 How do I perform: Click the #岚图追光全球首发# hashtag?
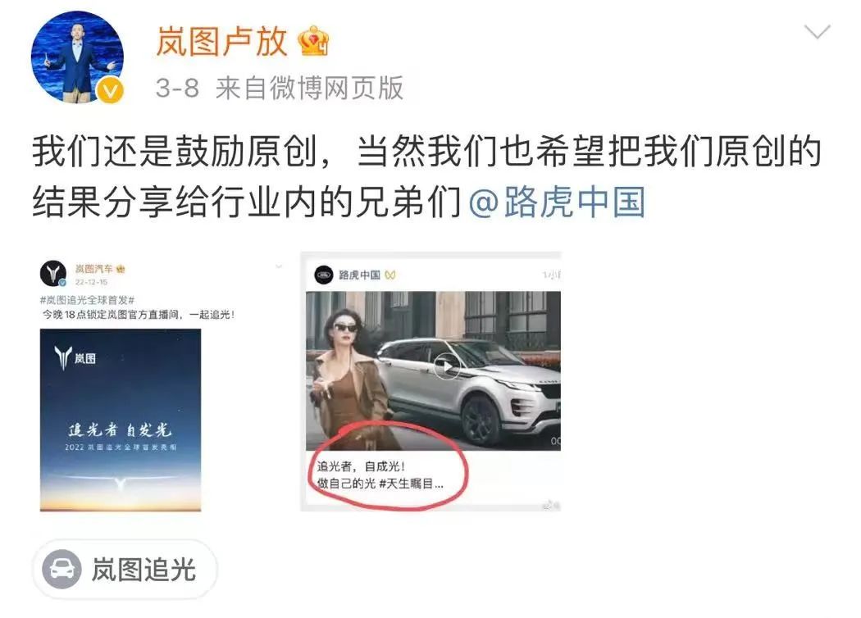click(87, 300)
